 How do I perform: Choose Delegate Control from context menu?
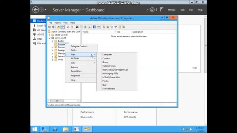tap(81, 46)
